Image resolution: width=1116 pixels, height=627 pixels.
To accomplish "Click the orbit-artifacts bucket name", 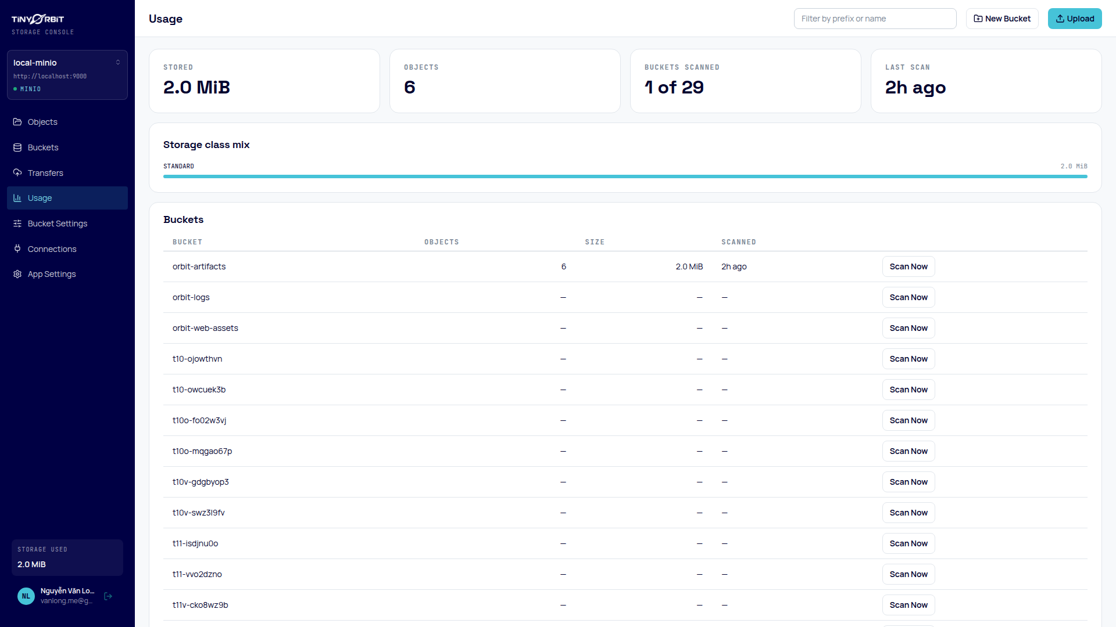I will pos(199,266).
